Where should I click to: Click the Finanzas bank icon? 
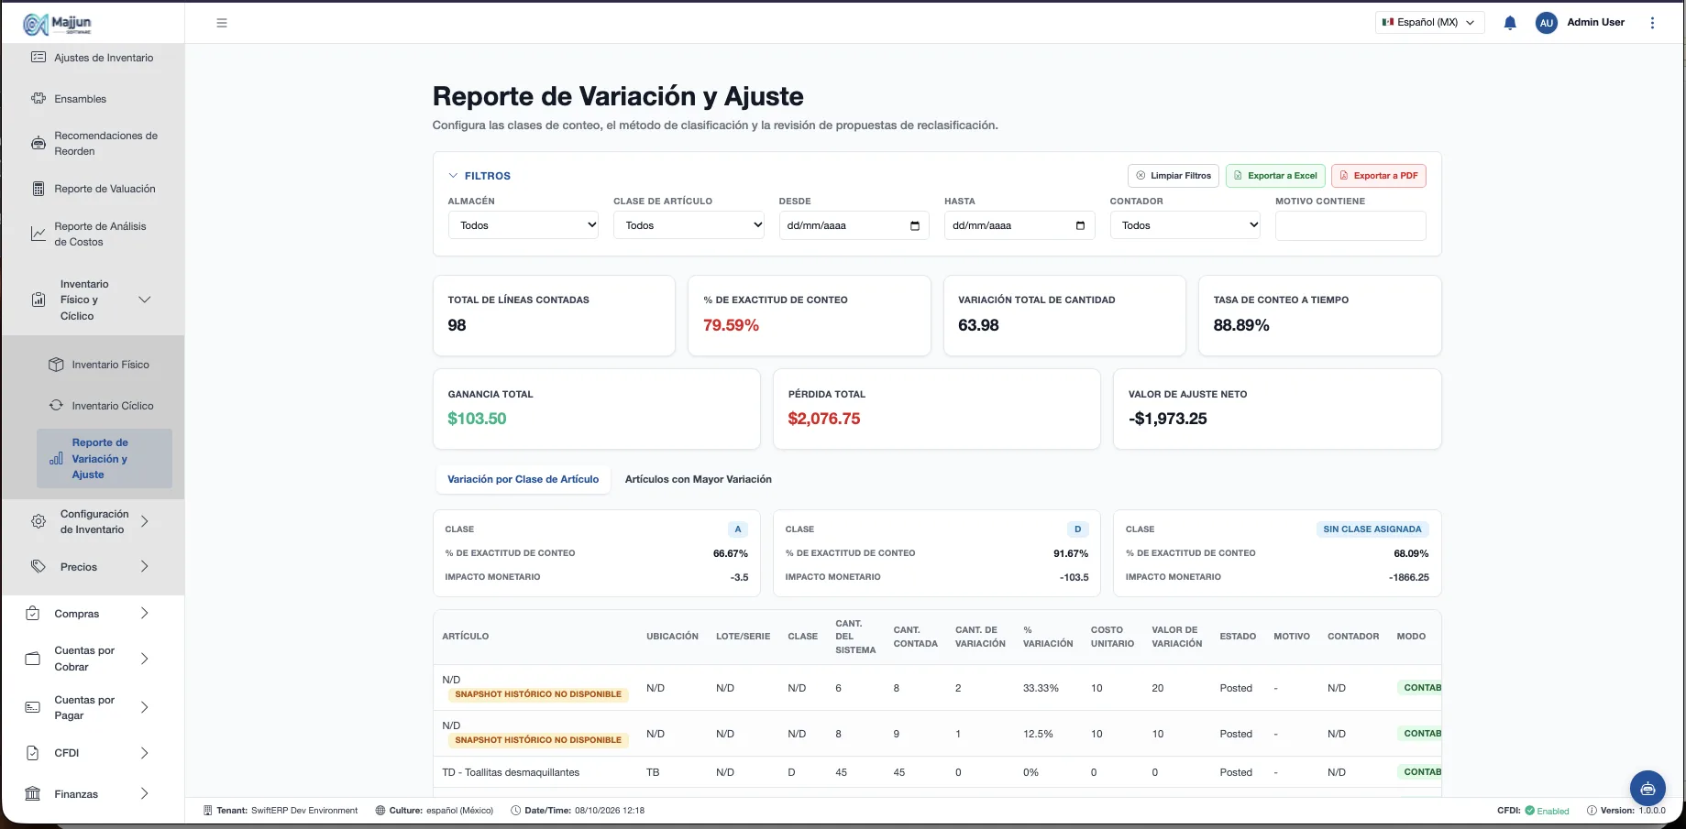tap(33, 794)
